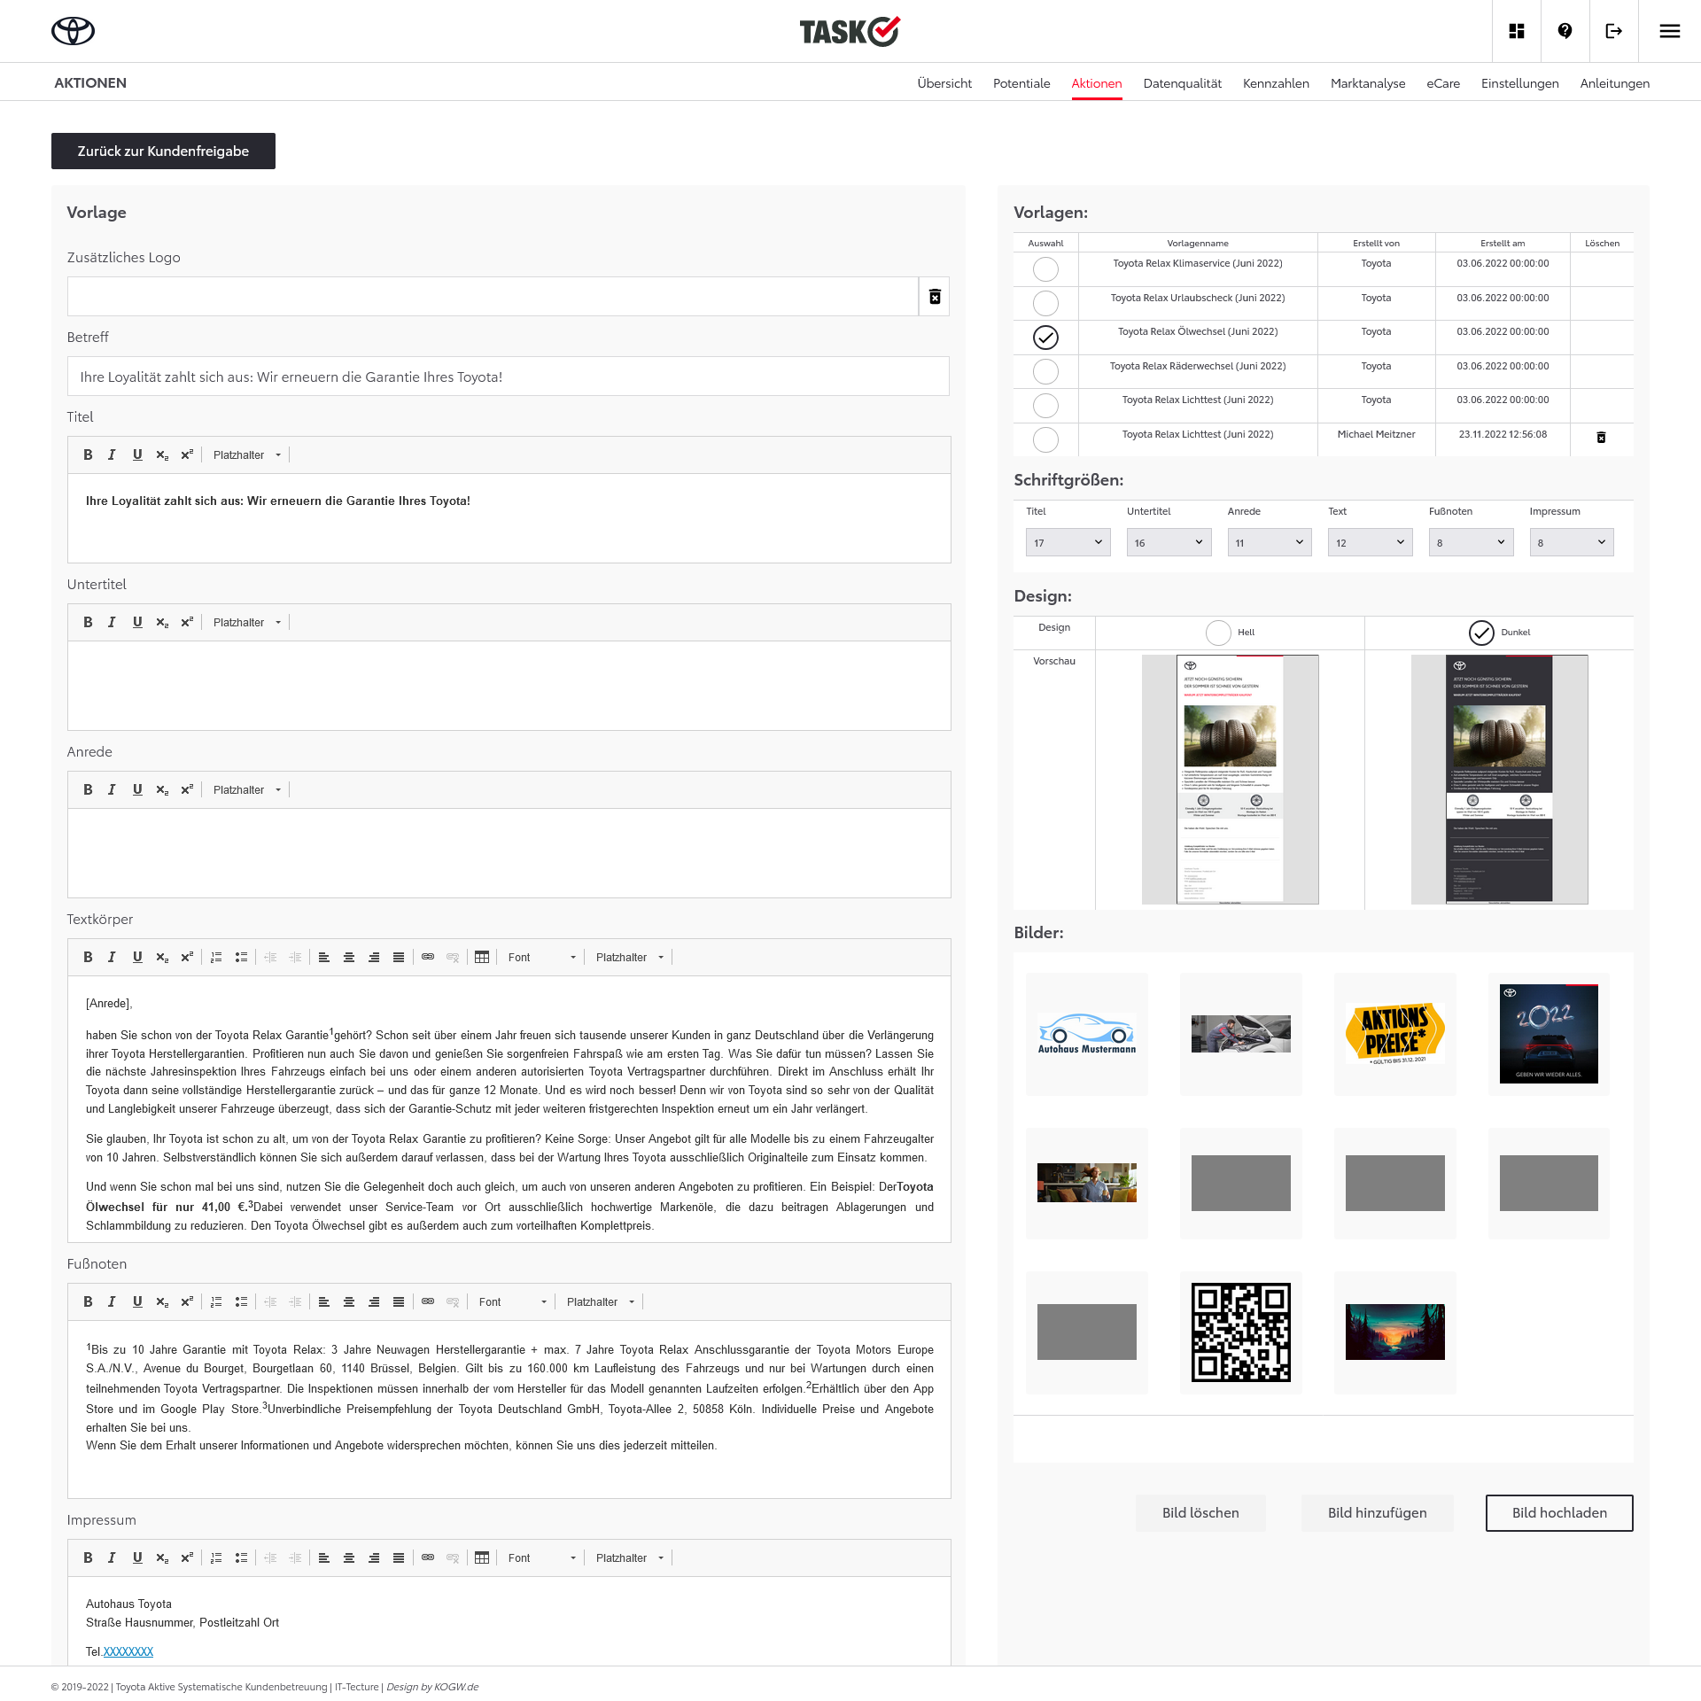This screenshot has width=1701, height=1701.
Task: Delete Michael Meitzner's Lichttest template
Action: [x=1601, y=438]
